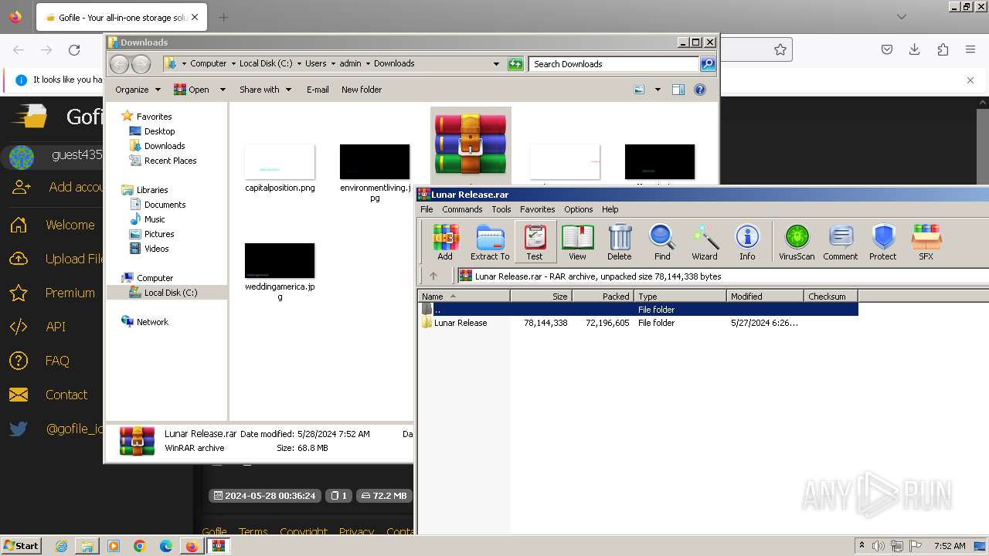This screenshot has height=556, width=989.
Task: Open the Find tool in WinRAR
Action: pos(662,242)
